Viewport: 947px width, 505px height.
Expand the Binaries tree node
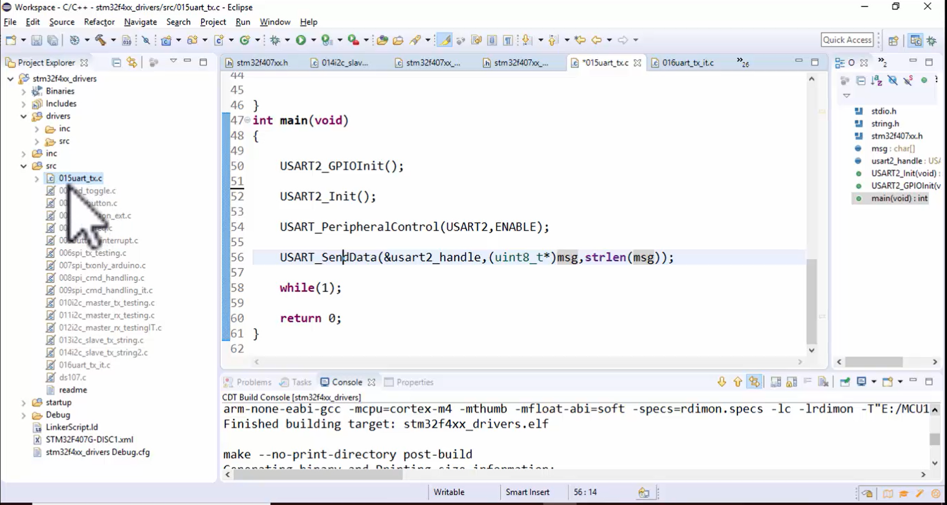click(24, 91)
